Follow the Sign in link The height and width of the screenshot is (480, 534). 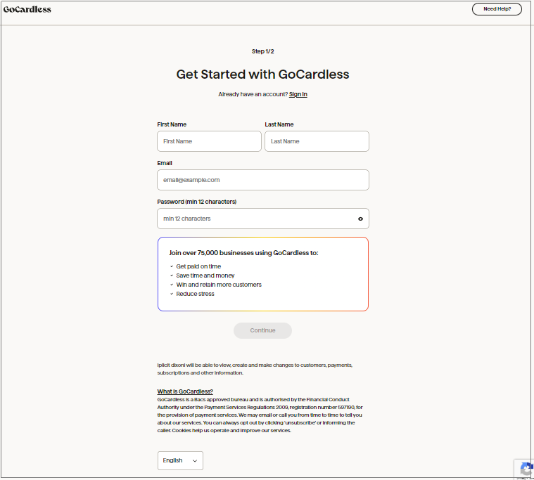pyautogui.click(x=298, y=94)
